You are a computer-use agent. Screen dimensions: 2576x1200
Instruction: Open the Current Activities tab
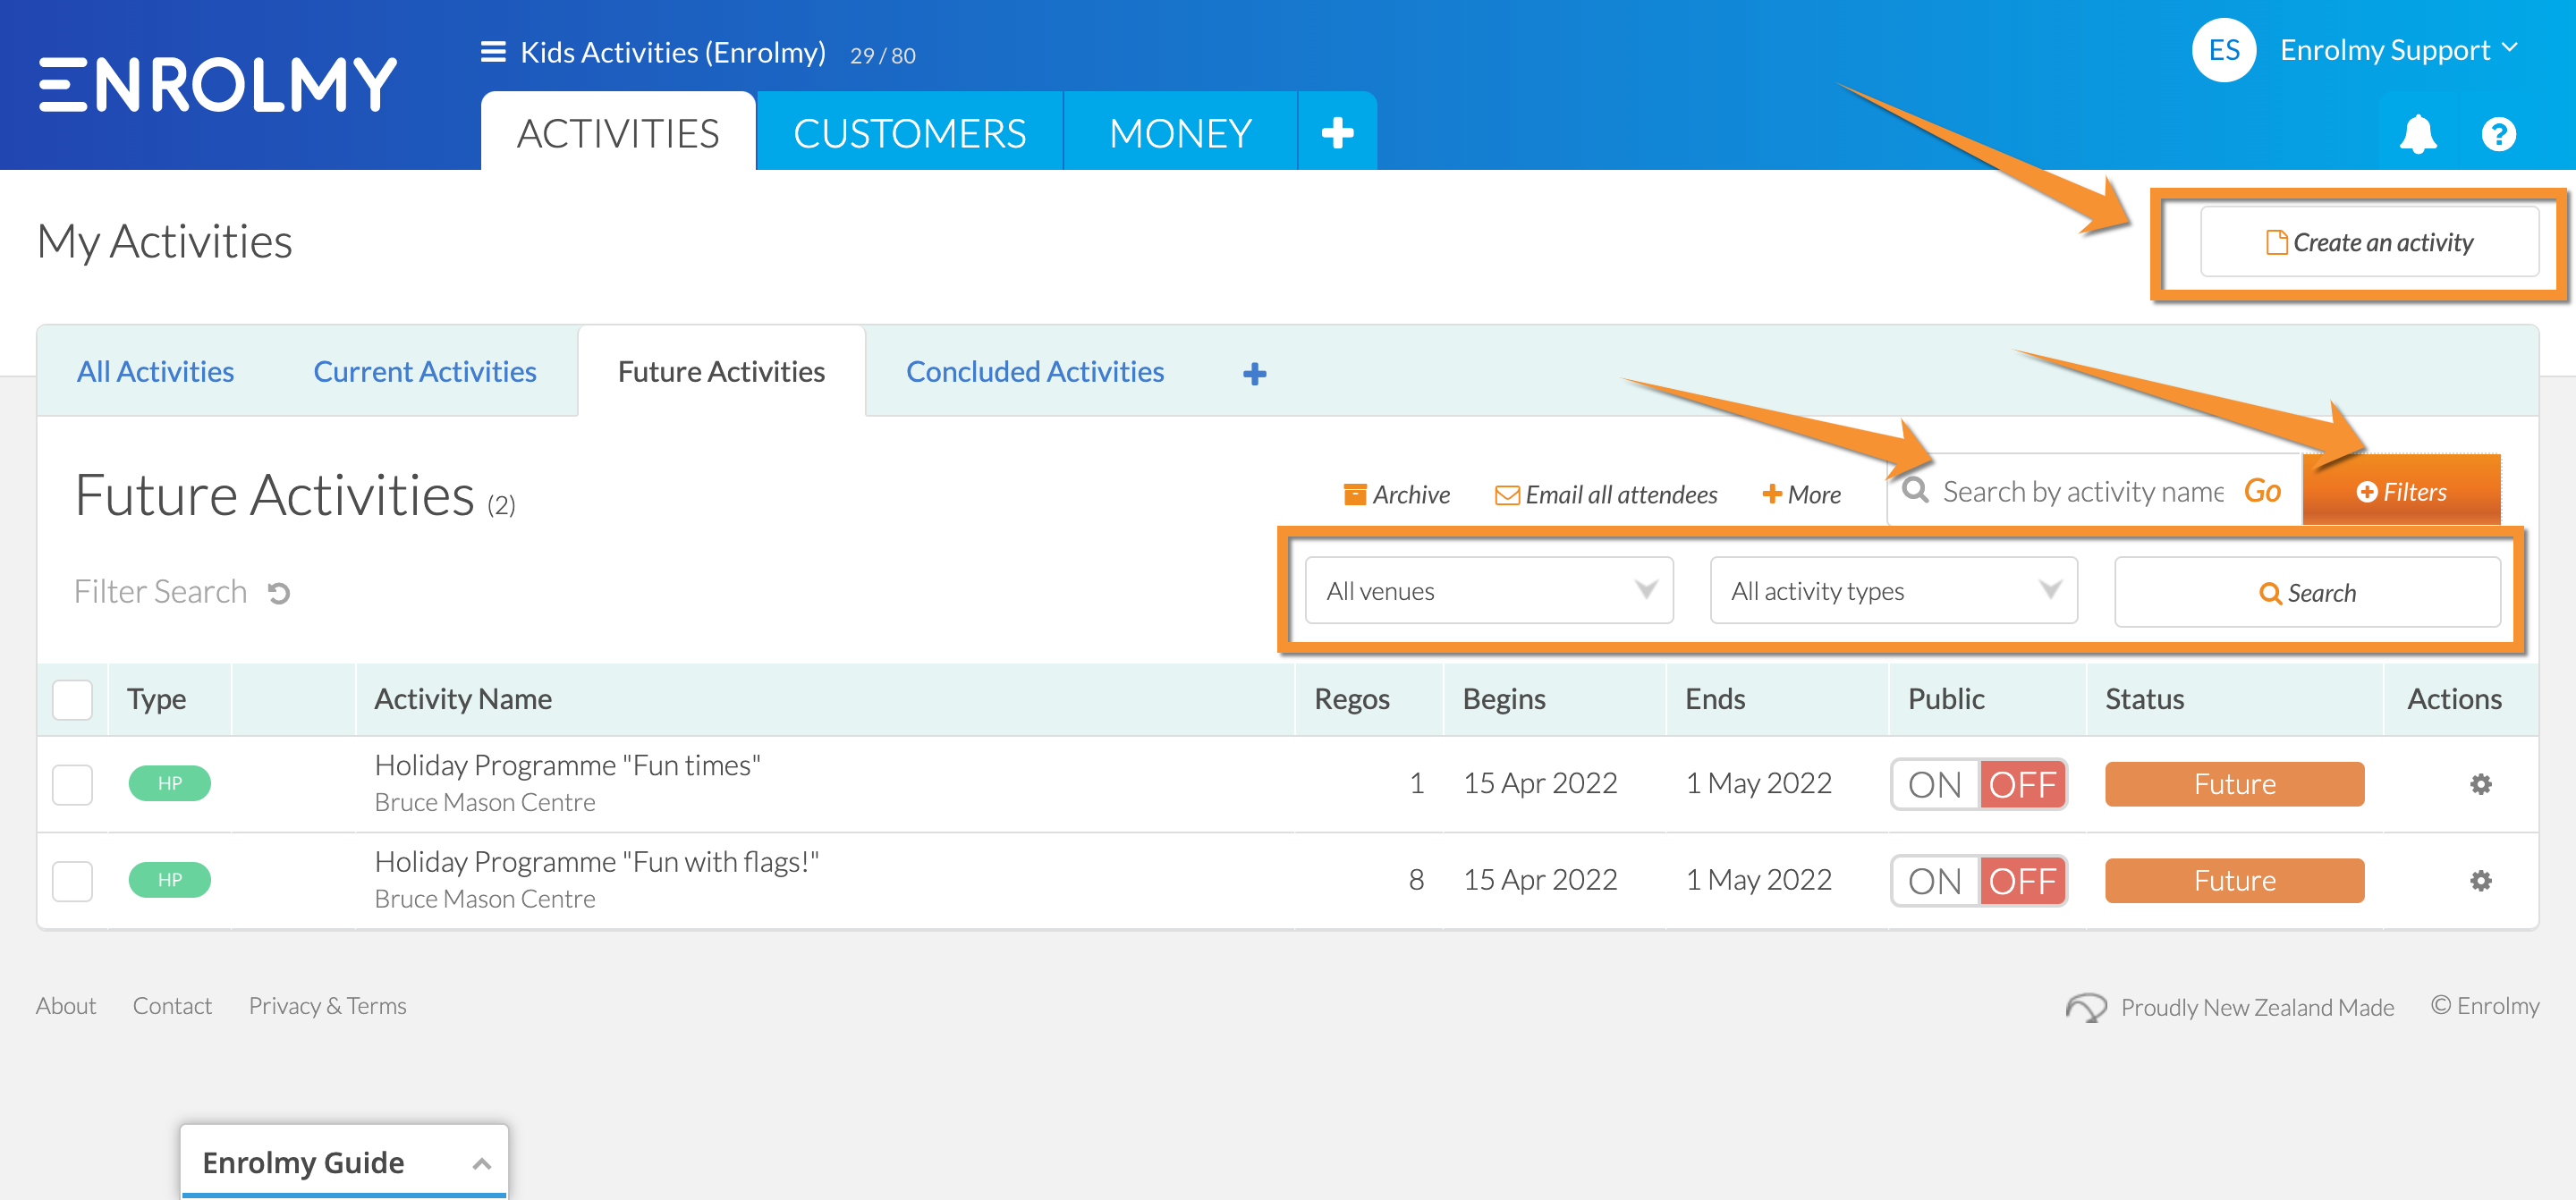(425, 371)
